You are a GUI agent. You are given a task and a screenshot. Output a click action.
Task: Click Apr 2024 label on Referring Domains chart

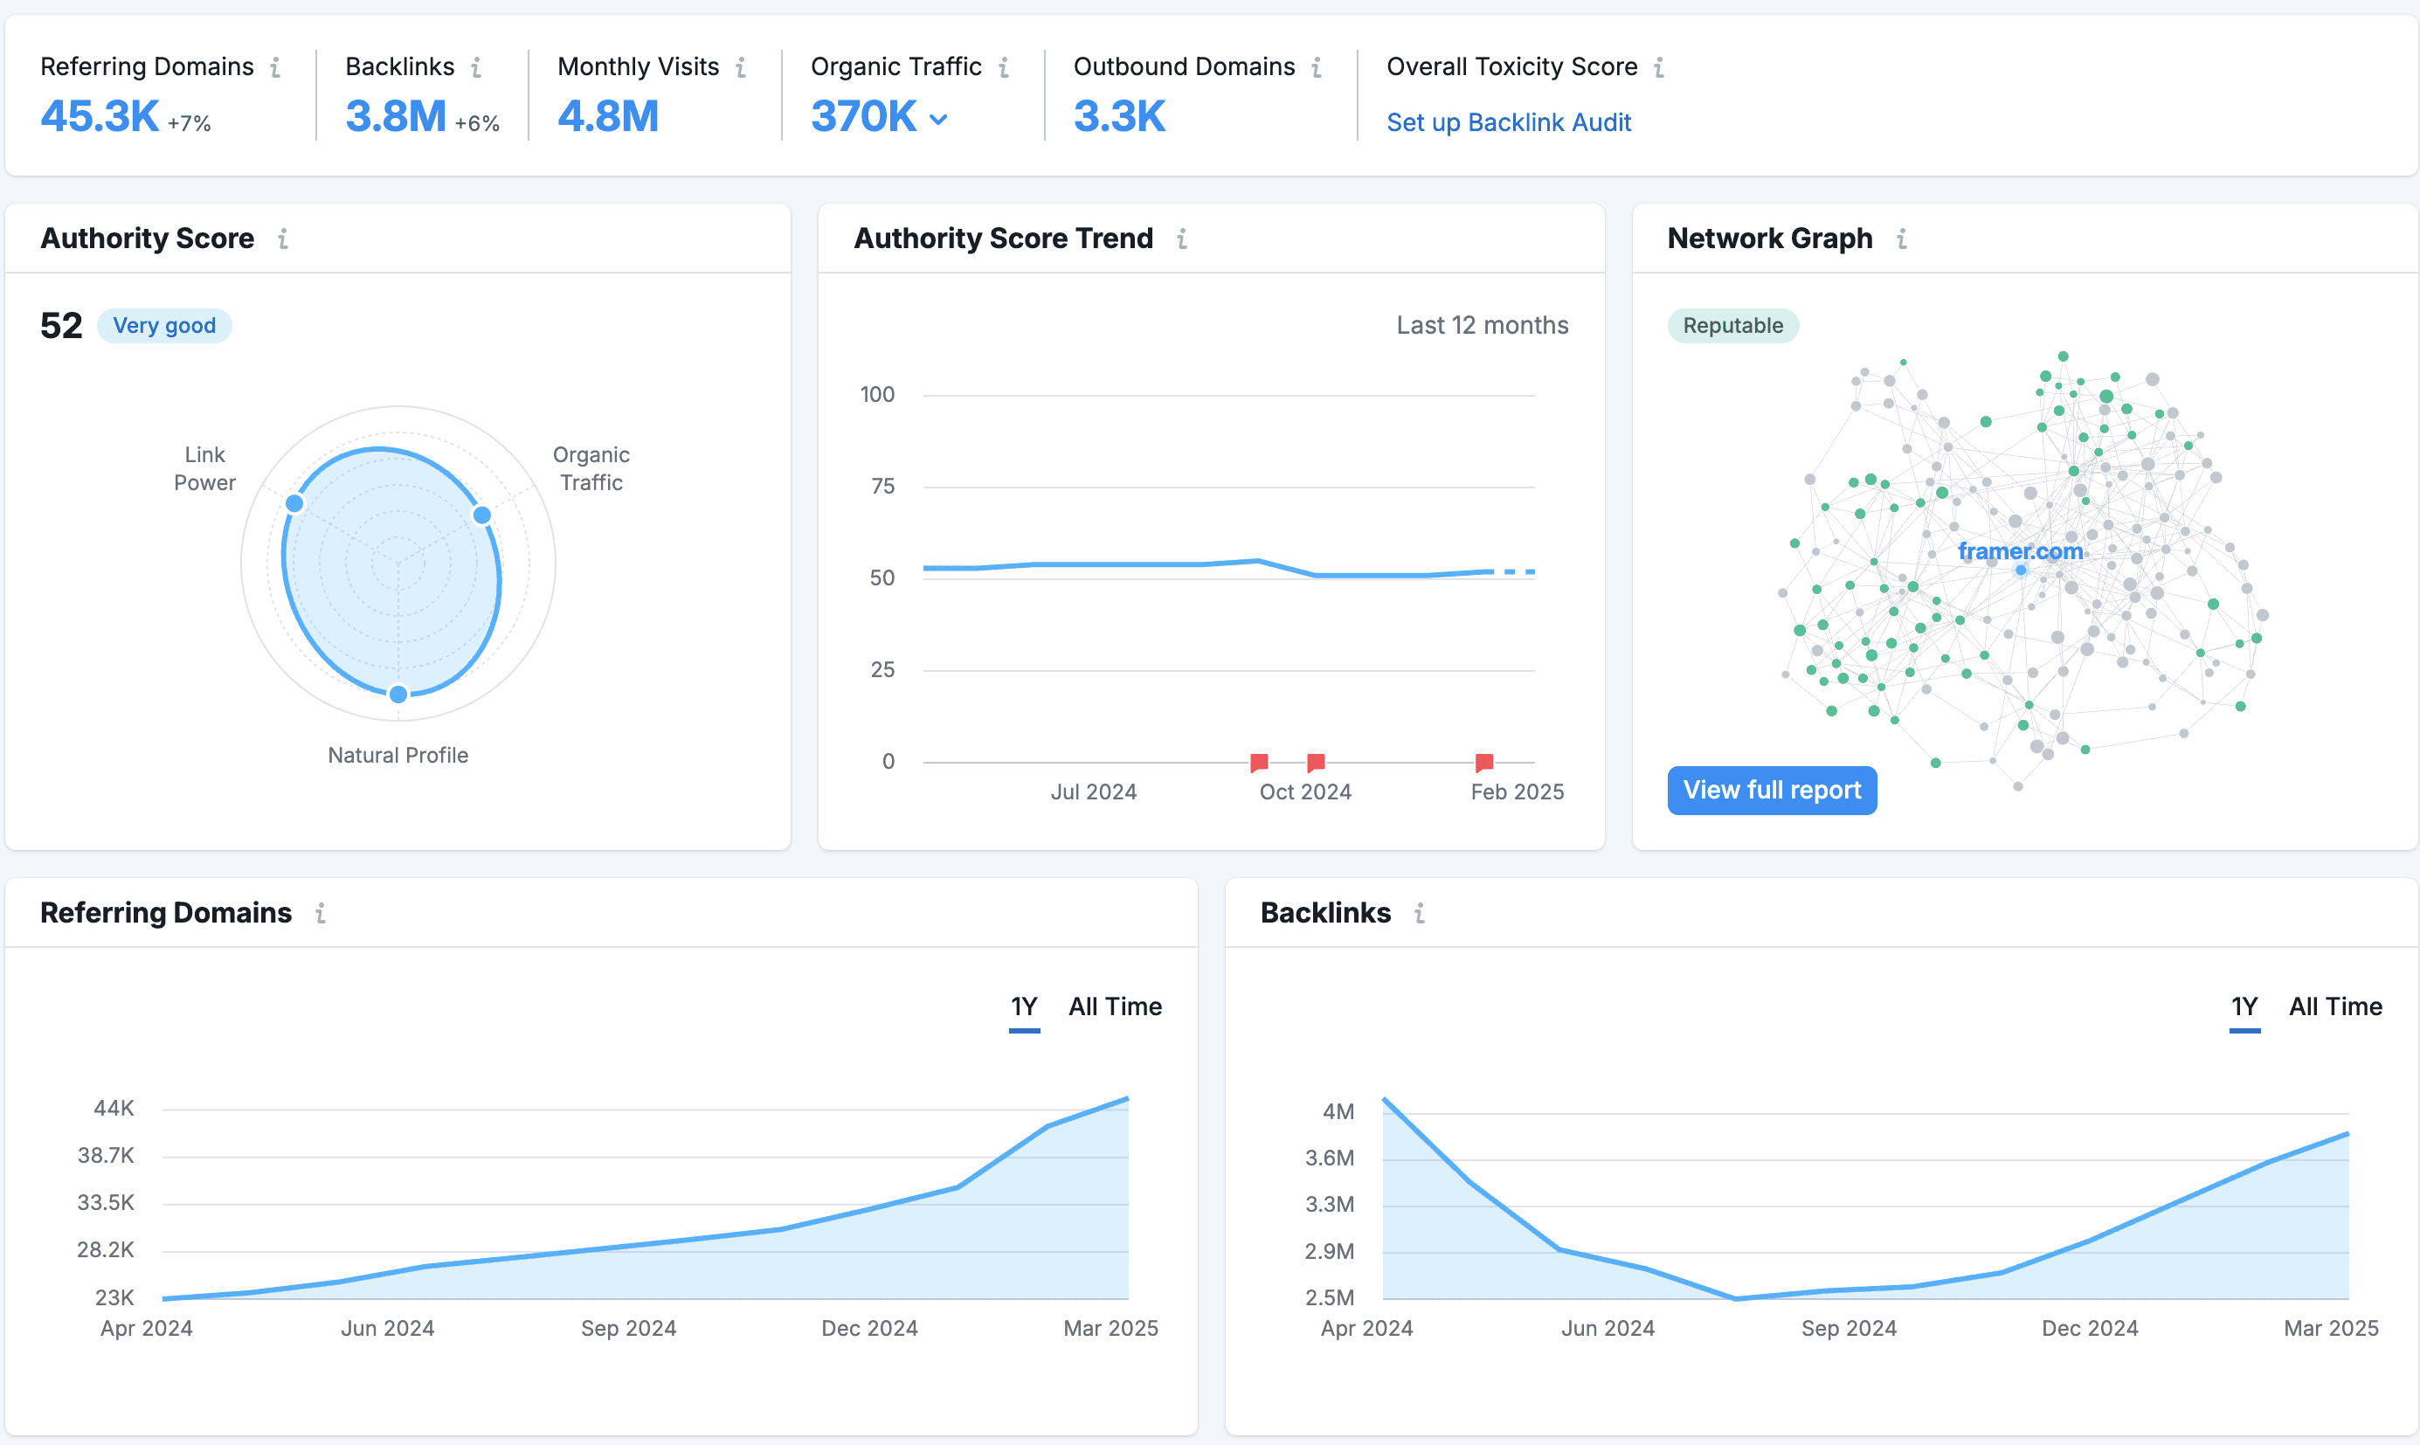[x=146, y=1328]
